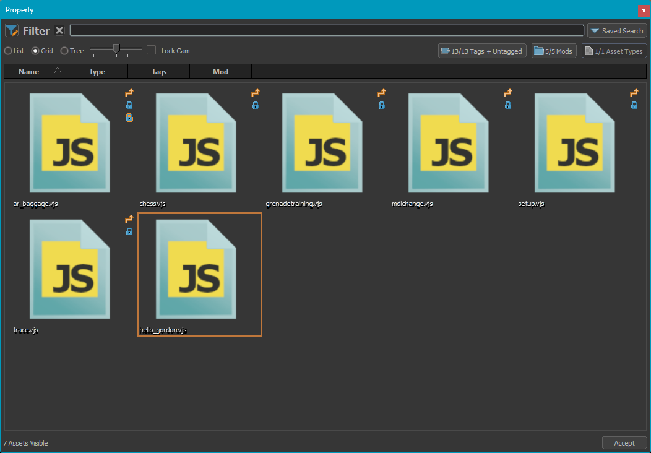
Task: Click the orange arrow icon beside grenadetraining.vjs
Action: [382, 93]
